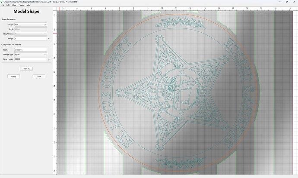Open the Edit menu
This screenshot has width=298, height=178.
point(8,5)
